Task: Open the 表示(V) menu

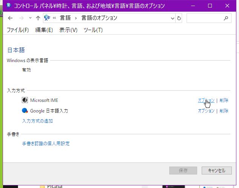Action: (68, 30)
